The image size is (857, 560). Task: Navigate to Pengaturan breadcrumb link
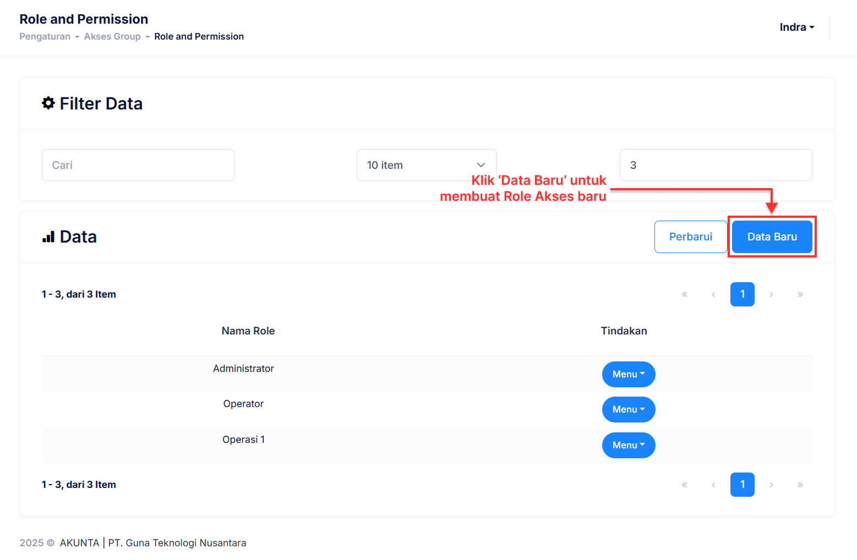(45, 37)
